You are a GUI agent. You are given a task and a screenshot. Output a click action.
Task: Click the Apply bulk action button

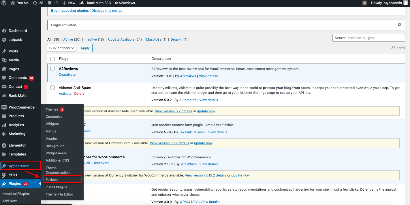point(85,48)
